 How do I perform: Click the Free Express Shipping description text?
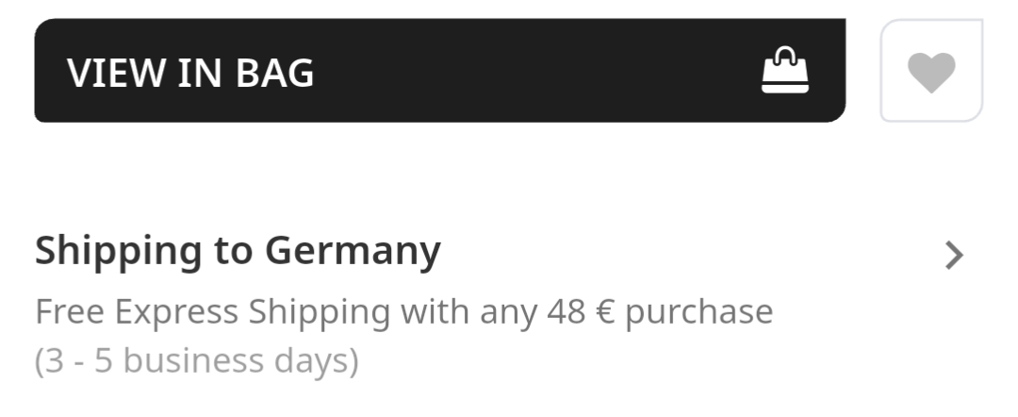point(403,311)
